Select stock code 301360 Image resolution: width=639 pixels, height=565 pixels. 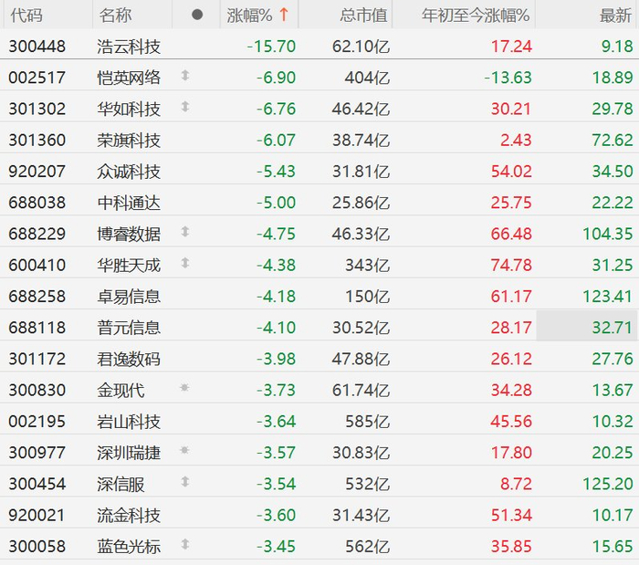(x=37, y=141)
